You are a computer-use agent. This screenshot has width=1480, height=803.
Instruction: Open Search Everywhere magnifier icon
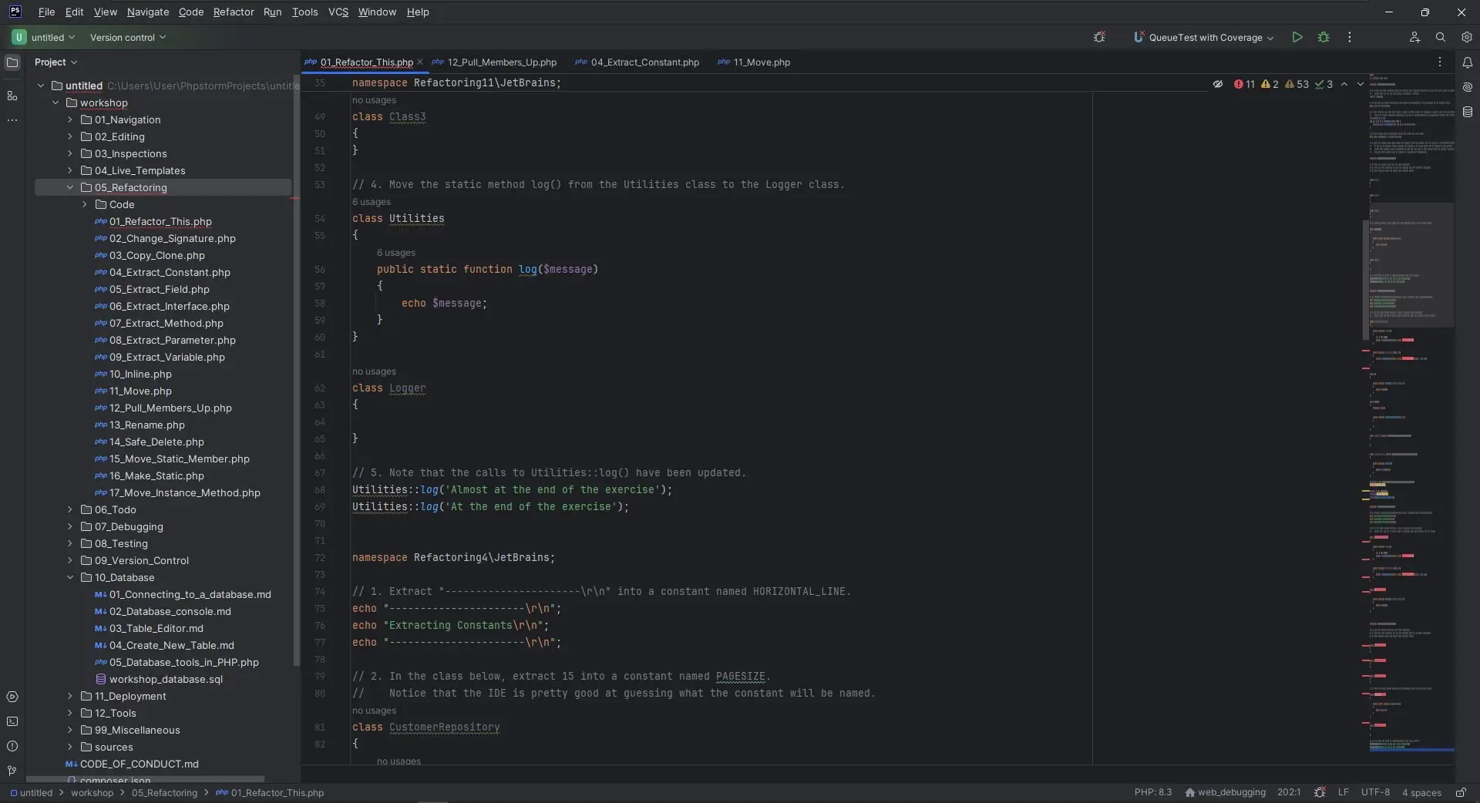(1440, 37)
